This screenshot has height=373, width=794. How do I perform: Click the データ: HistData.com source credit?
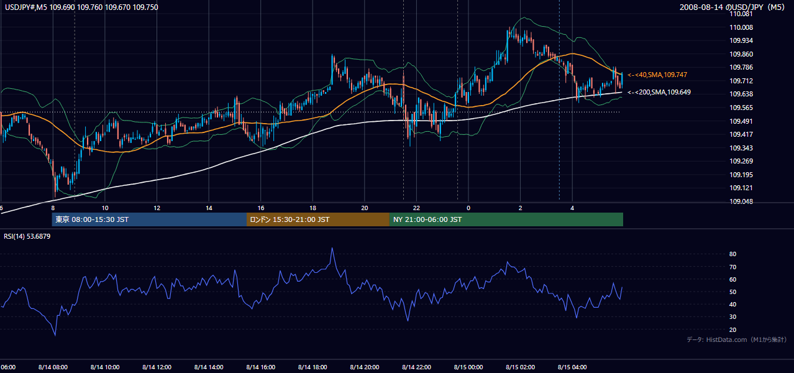pyautogui.click(x=737, y=339)
